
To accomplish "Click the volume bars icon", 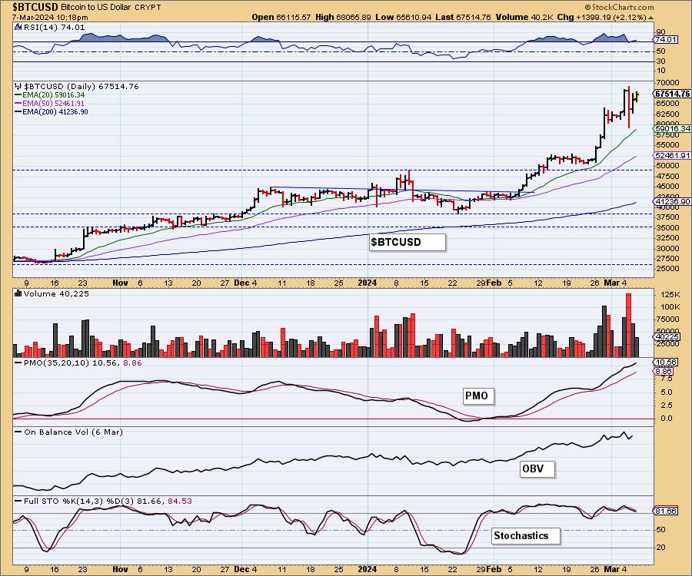I will tap(18, 293).
